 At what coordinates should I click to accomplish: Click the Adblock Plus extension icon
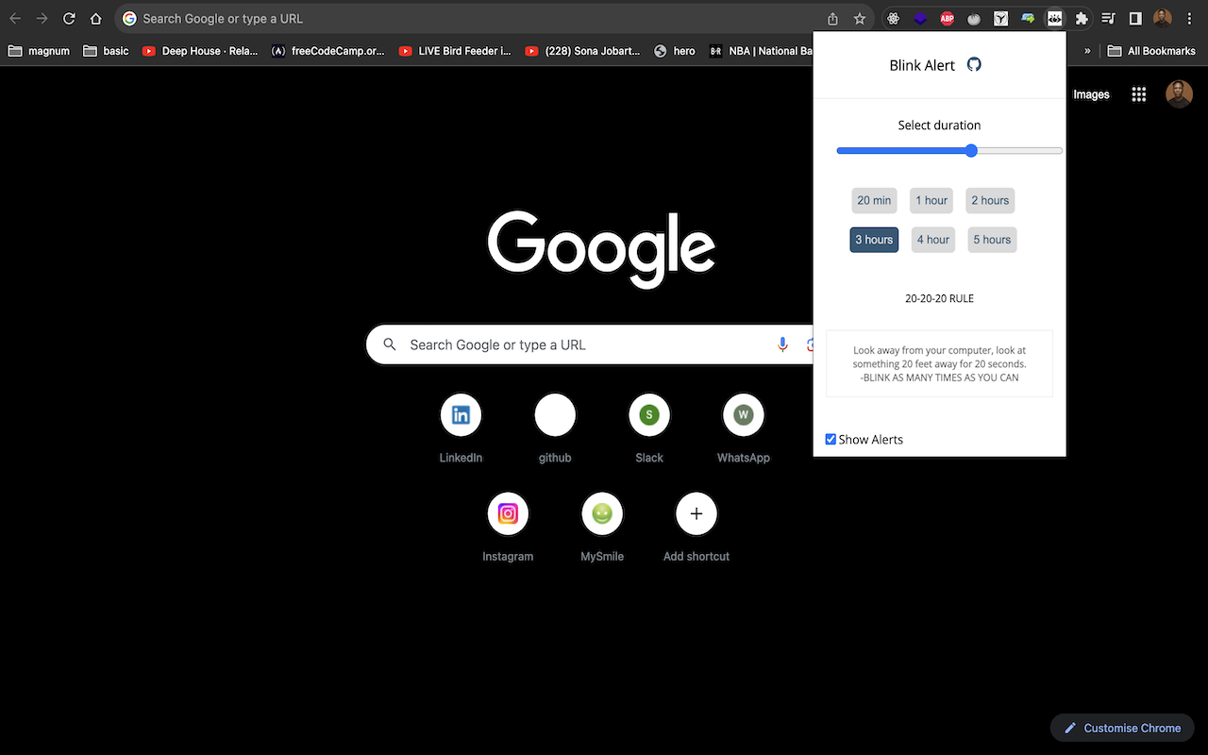(947, 19)
